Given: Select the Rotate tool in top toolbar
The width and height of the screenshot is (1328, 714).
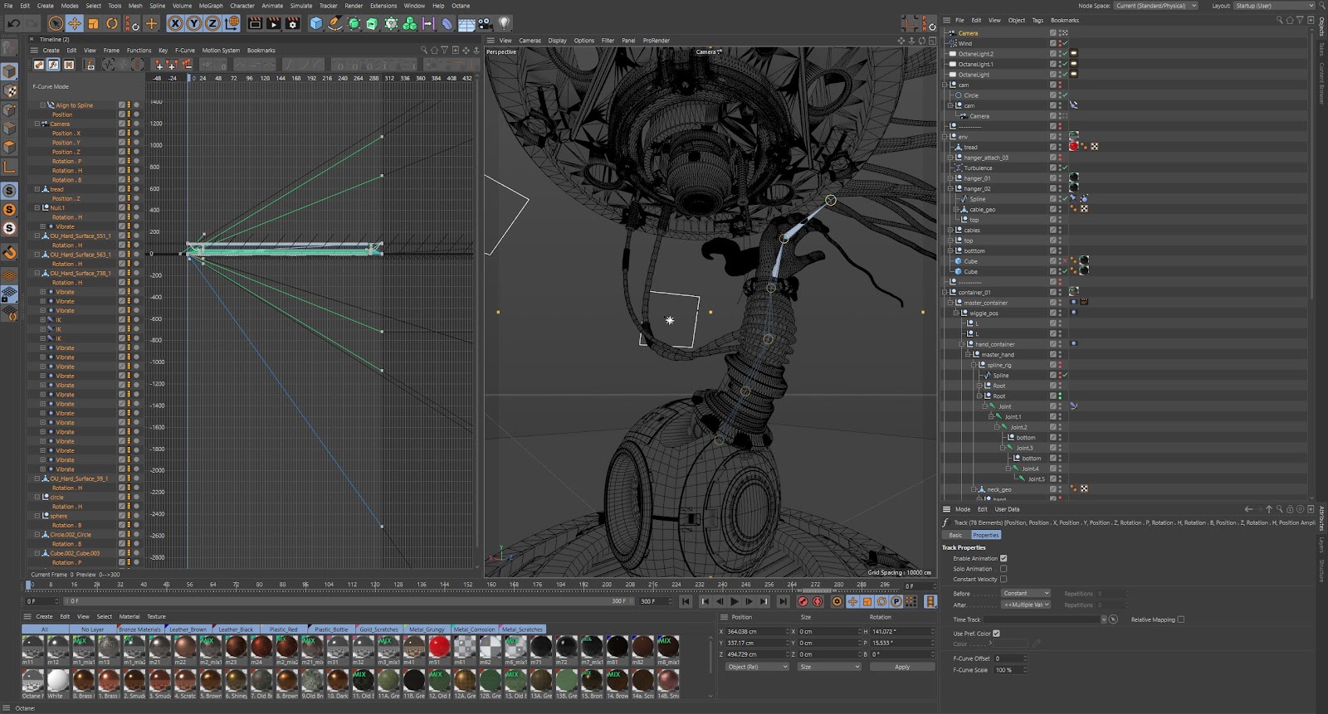Looking at the screenshot, I should 112,23.
